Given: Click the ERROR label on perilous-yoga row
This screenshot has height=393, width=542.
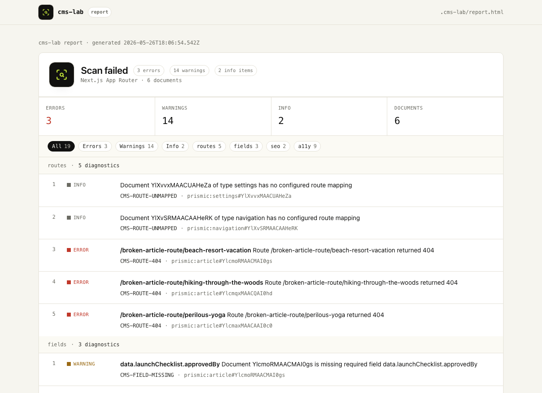Looking at the screenshot, I should [x=81, y=314].
